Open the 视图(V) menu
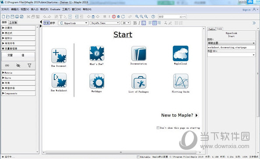Screen dimensions: 260x159 (x=25, y=9)
